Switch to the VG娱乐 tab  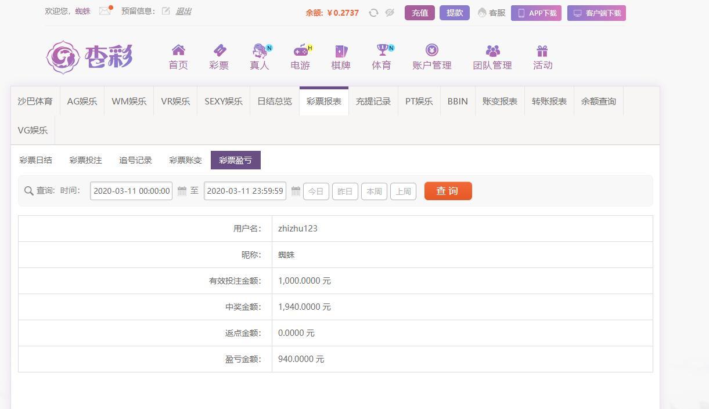coord(33,130)
